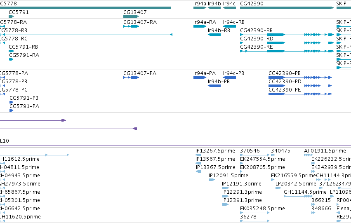Viewport: 351px width, 223px height.
Task: Select transcript CG42390-RE
Action: pos(256,47)
